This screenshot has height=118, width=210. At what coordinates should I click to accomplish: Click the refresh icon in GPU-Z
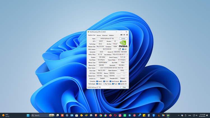click(124, 35)
